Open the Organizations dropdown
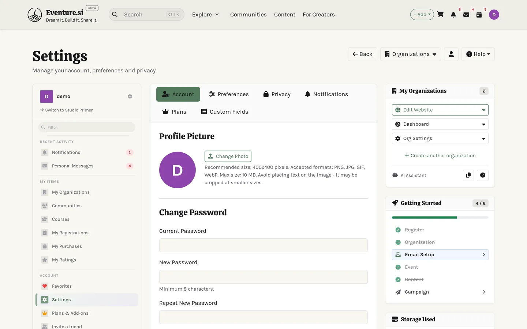 coord(411,54)
